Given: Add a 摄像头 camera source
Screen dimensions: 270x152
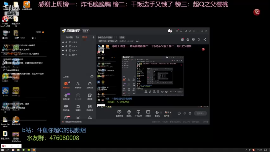Looking at the screenshot, I should pyautogui.click(x=129, y=113).
